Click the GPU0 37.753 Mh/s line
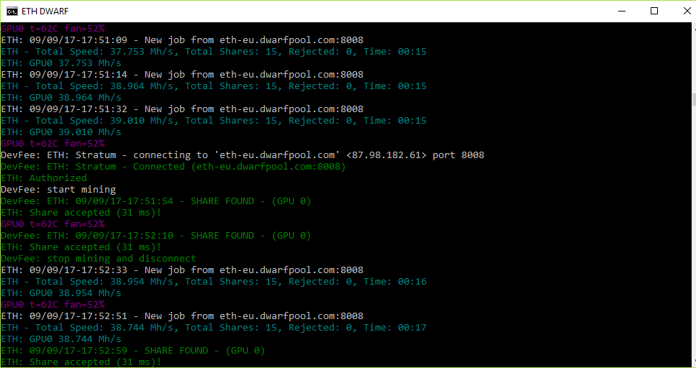The height and width of the screenshot is (391, 696). pyautogui.click(x=60, y=63)
